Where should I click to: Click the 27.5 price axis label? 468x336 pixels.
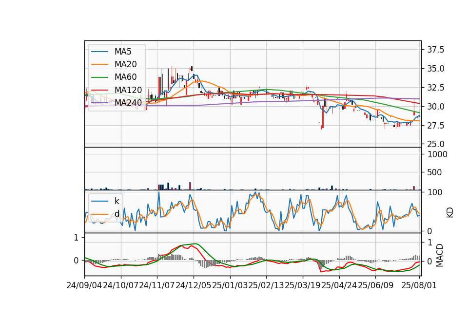point(435,126)
